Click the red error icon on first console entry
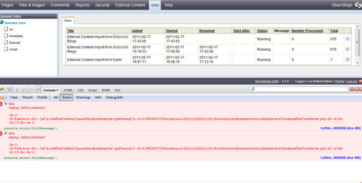Screen dimensions: 362x183 1,104
